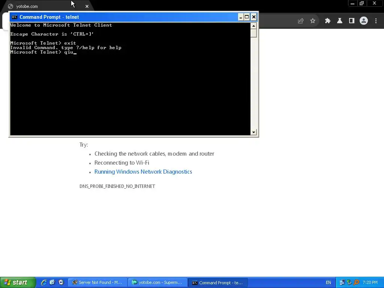This screenshot has width=384, height=288.
Task: Click the Command Prompt scrollbar thumb
Action: pyautogui.click(x=254, y=33)
